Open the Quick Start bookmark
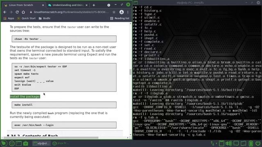This screenshot has width=262, height=147. coord(26,18)
